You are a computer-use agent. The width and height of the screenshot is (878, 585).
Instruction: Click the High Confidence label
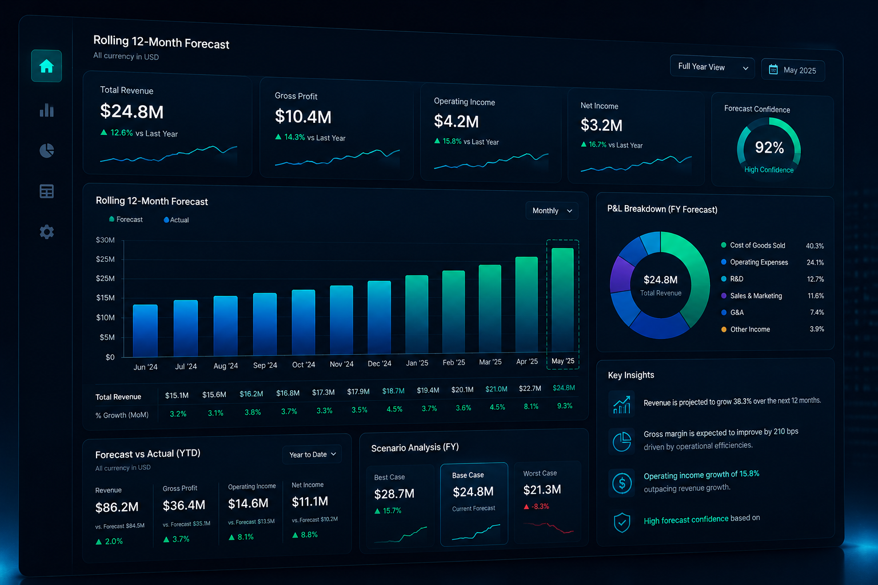point(769,170)
